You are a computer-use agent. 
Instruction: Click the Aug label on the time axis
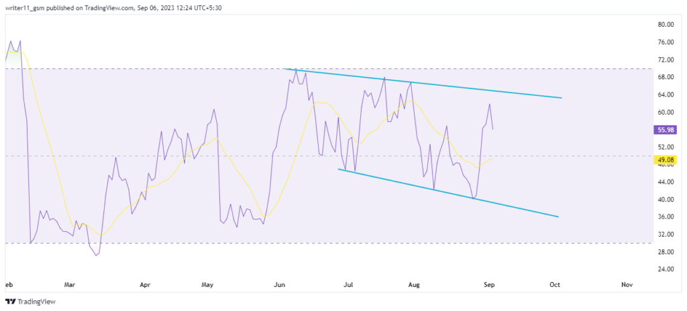pos(414,285)
